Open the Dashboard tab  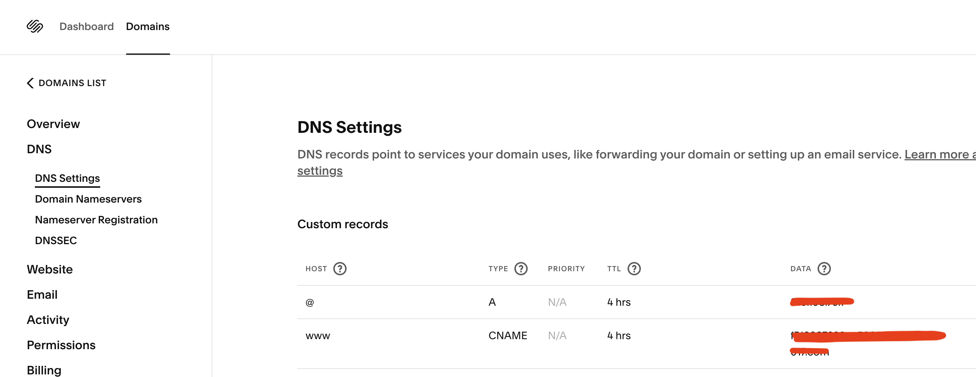pos(86,26)
